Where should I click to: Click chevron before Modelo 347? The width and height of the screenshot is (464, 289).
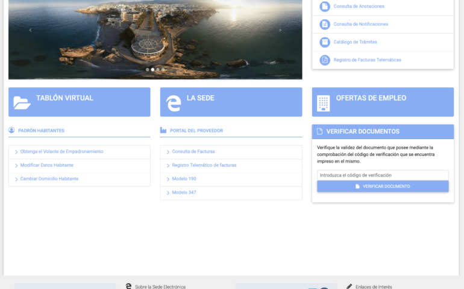pyautogui.click(x=168, y=193)
